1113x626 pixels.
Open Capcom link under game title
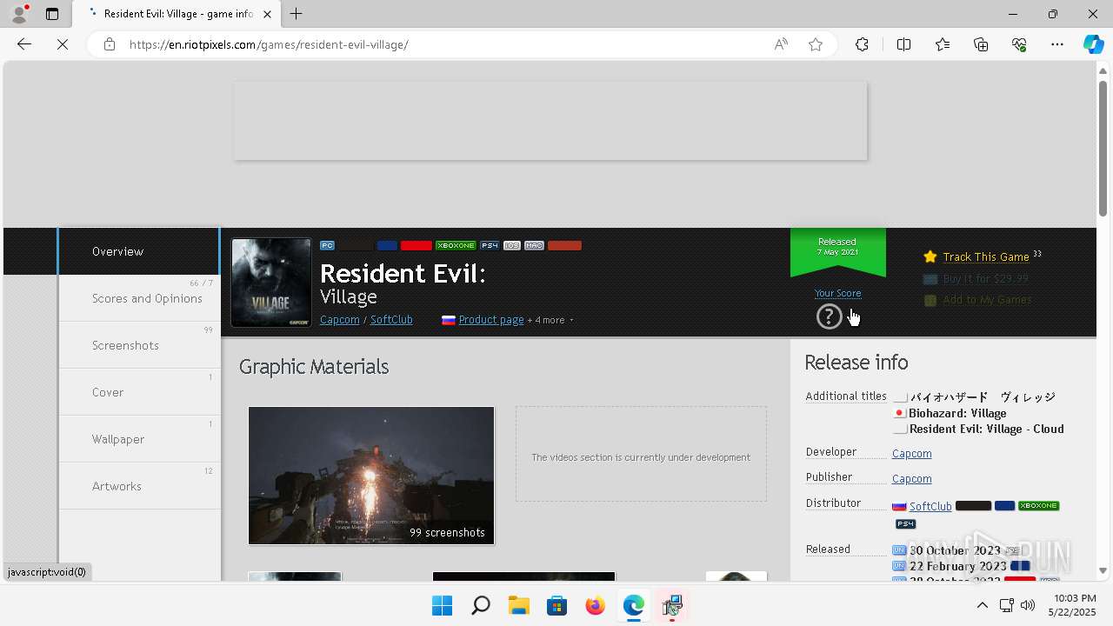(340, 320)
